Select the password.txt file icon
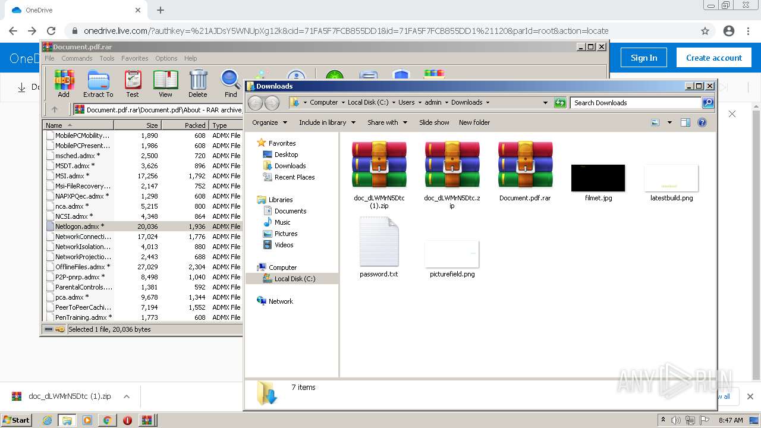Image resolution: width=761 pixels, height=428 pixels. click(379, 241)
